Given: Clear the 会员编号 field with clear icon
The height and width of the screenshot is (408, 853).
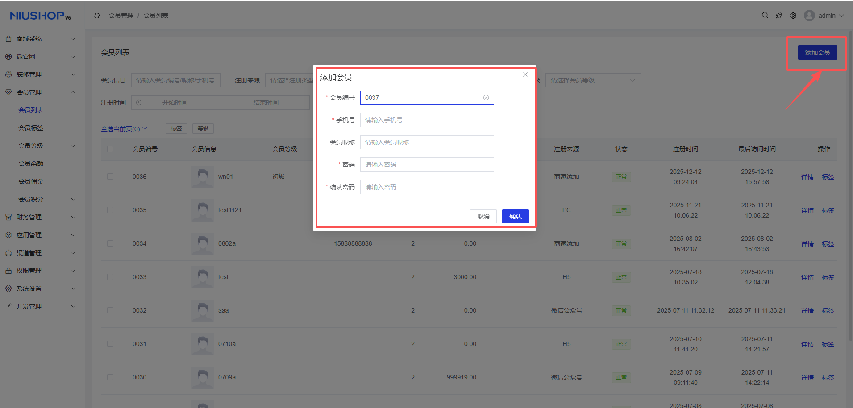Looking at the screenshot, I should [486, 98].
